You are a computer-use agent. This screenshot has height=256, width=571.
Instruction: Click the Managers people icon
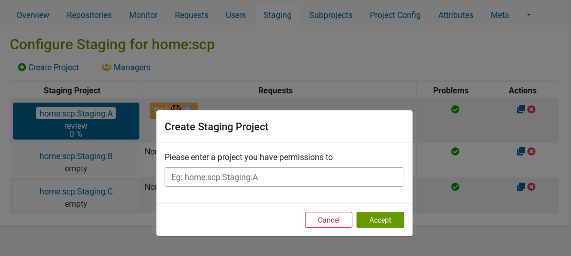(x=106, y=68)
